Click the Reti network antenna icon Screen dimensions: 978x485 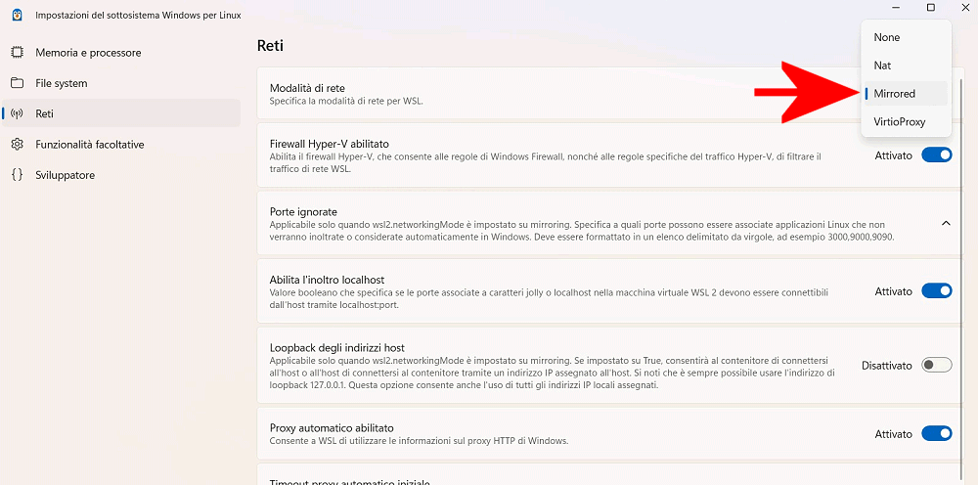18,113
